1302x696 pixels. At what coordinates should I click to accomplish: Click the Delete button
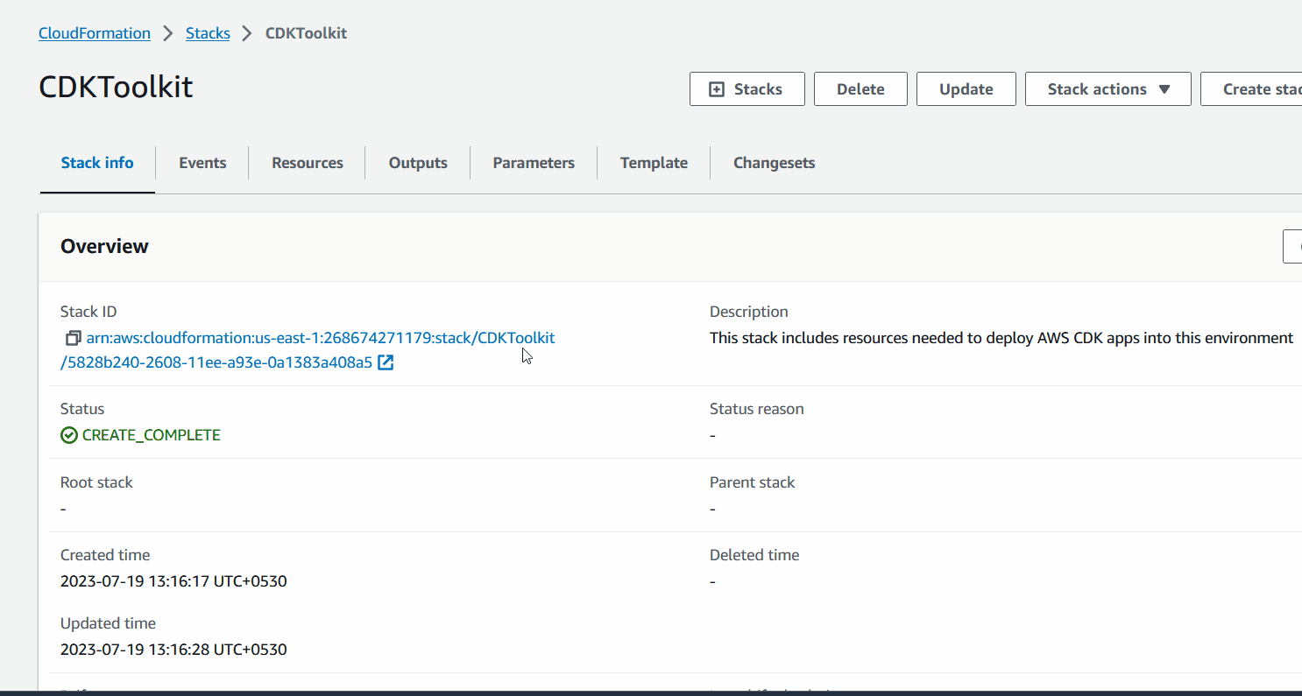click(x=860, y=88)
